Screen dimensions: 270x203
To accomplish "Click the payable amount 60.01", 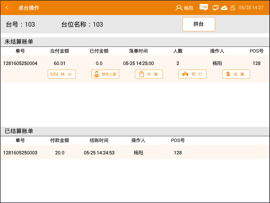I will pos(60,64).
